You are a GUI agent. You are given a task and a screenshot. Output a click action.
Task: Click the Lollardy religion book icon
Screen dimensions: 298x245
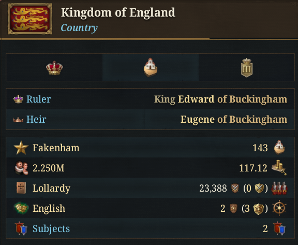[x=21, y=188]
